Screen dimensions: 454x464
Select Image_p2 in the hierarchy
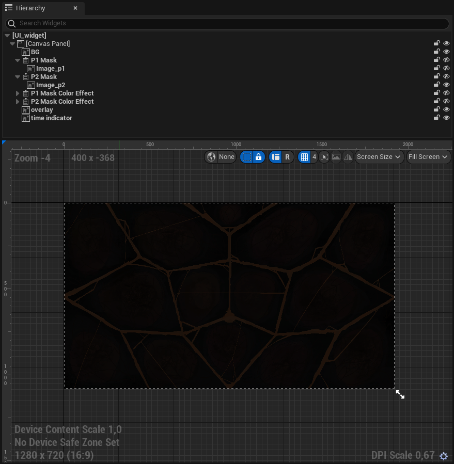50,85
